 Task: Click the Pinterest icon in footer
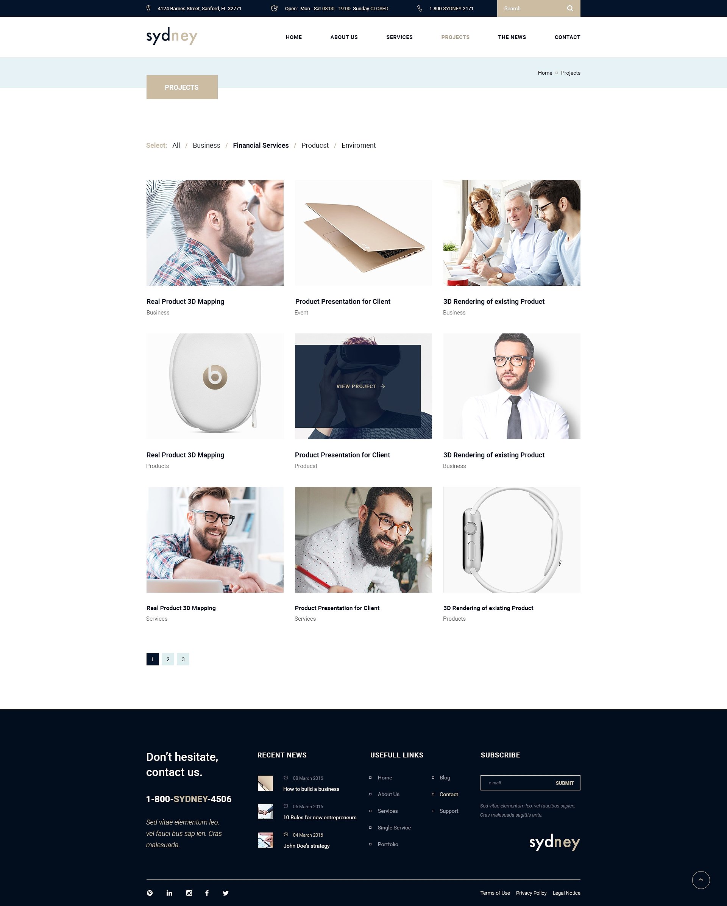pyautogui.click(x=149, y=893)
